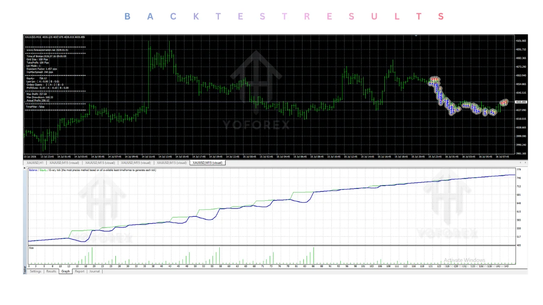Close the Tester panel with the x
This screenshot has height=305, width=543.
pyautogui.click(x=25, y=168)
